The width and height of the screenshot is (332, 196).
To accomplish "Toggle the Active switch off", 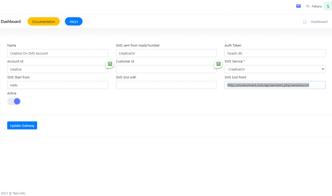I will click(x=14, y=102).
